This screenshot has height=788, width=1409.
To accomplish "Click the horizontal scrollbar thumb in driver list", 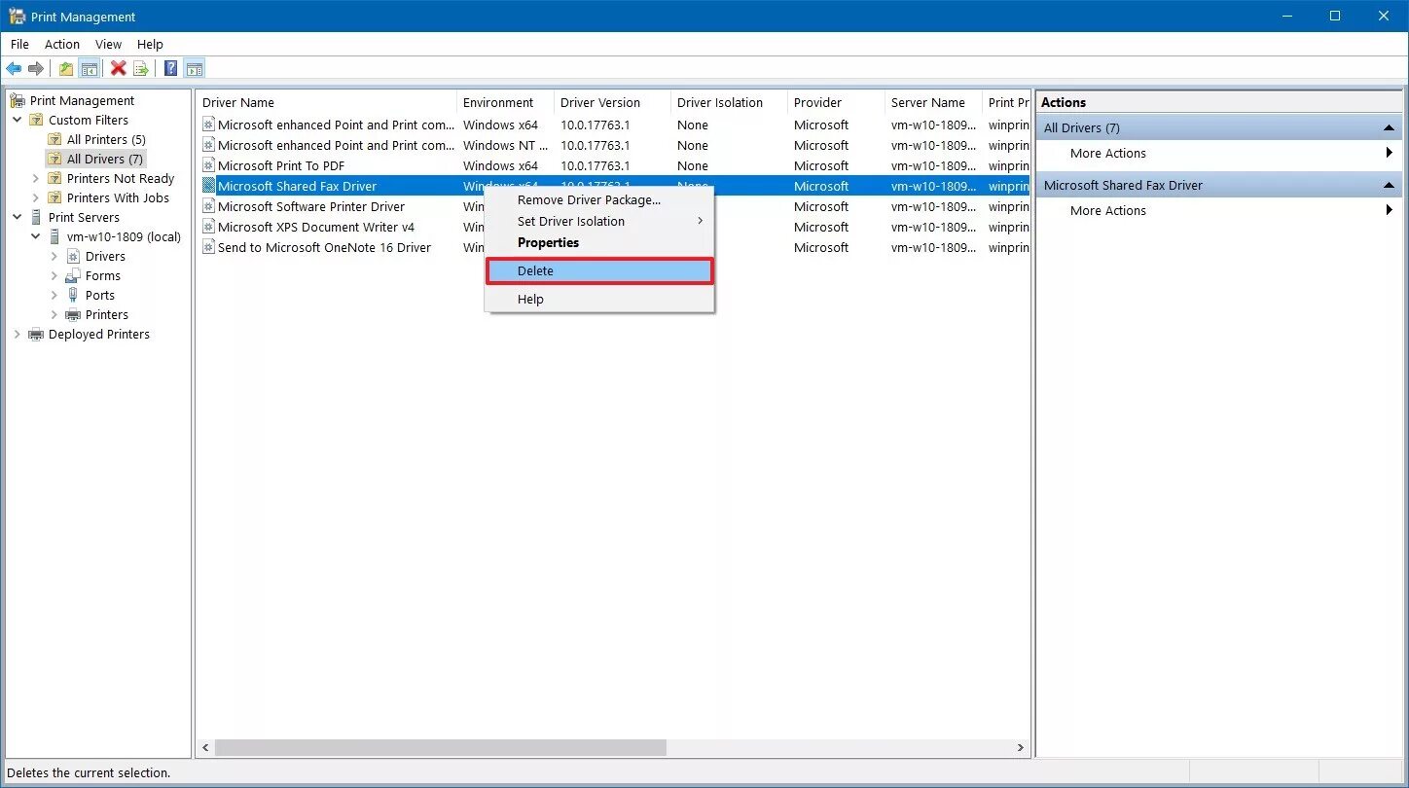I will 441,748.
